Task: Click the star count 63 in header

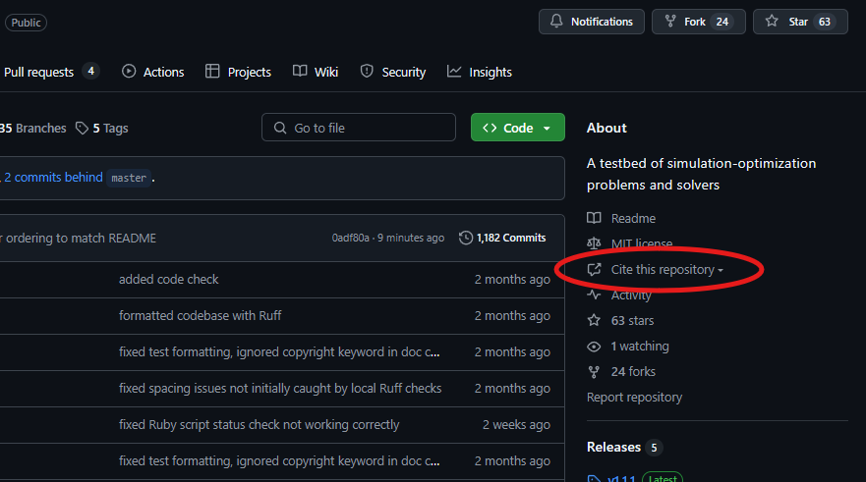Action: coord(825,22)
